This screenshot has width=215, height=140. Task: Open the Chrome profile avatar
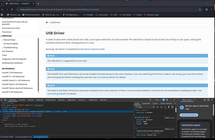click(207, 9)
